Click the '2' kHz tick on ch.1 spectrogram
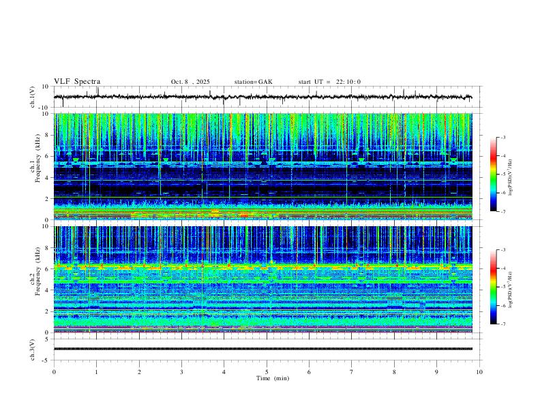Screen dimensions: 540x417 [x=47, y=198]
